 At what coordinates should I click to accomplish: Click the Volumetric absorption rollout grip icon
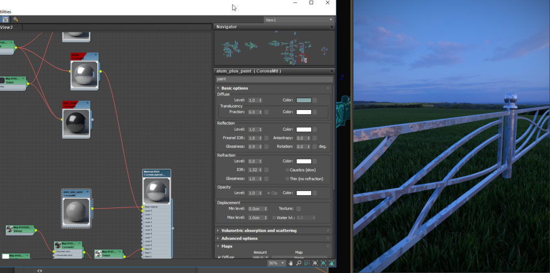pyautogui.click(x=328, y=230)
